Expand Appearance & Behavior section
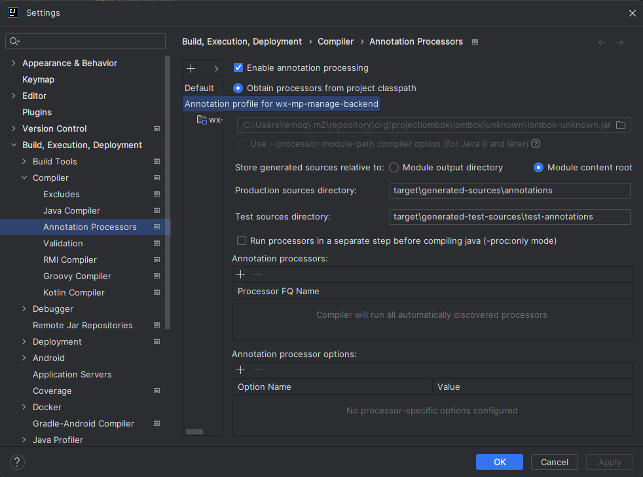 [x=14, y=63]
